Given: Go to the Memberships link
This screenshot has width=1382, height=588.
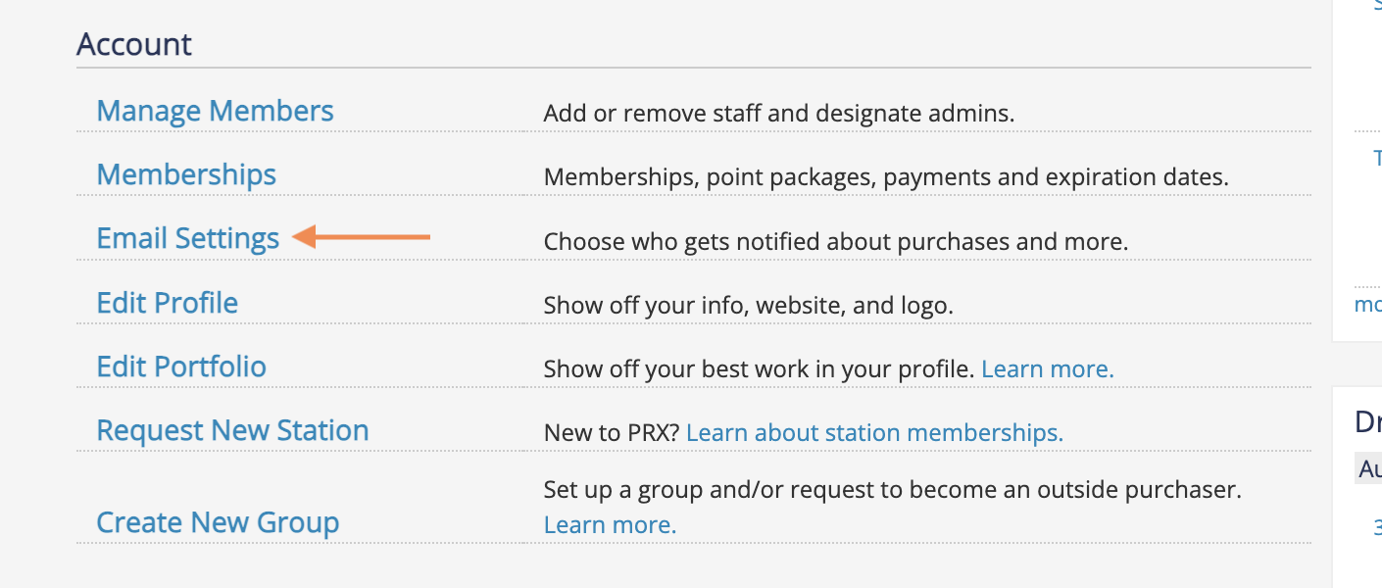Looking at the screenshot, I should [186, 175].
